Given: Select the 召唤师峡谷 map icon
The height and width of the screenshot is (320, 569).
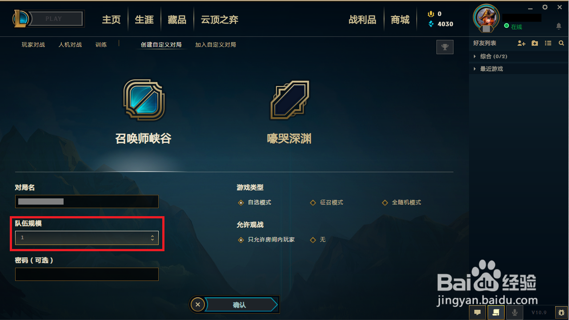Looking at the screenshot, I should click(144, 100).
